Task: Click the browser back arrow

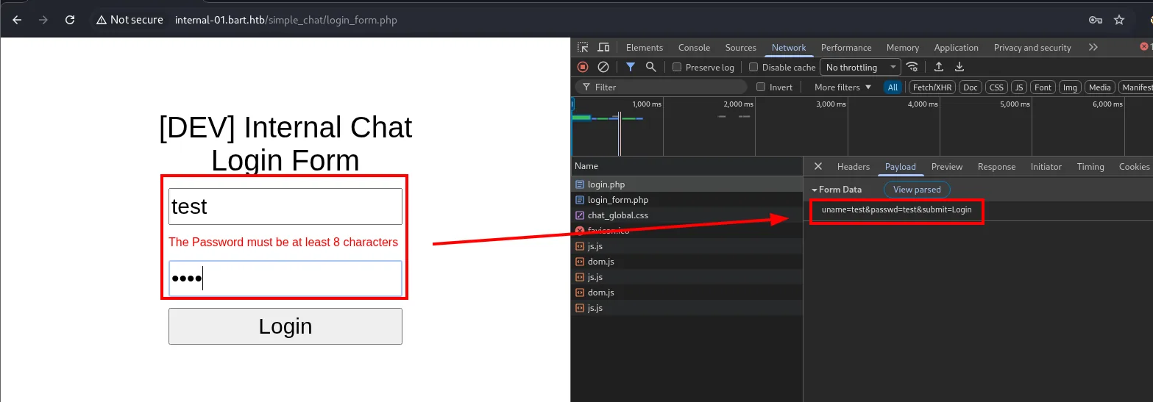Action: tap(17, 20)
